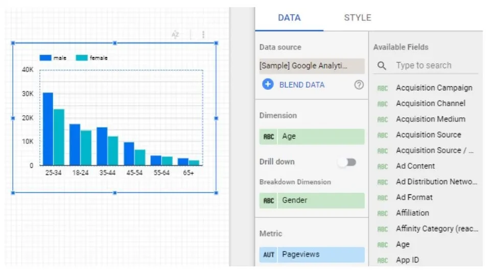This screenshot has height=275, width=490.
Task: Select Acquisition Source field
Action: tap(429, 135)
